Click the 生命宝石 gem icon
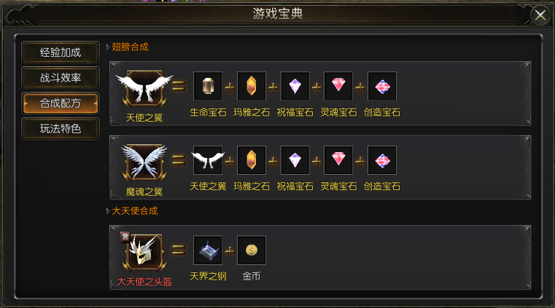The width and height of the screenshot is (555, 308). coord(208,86)
